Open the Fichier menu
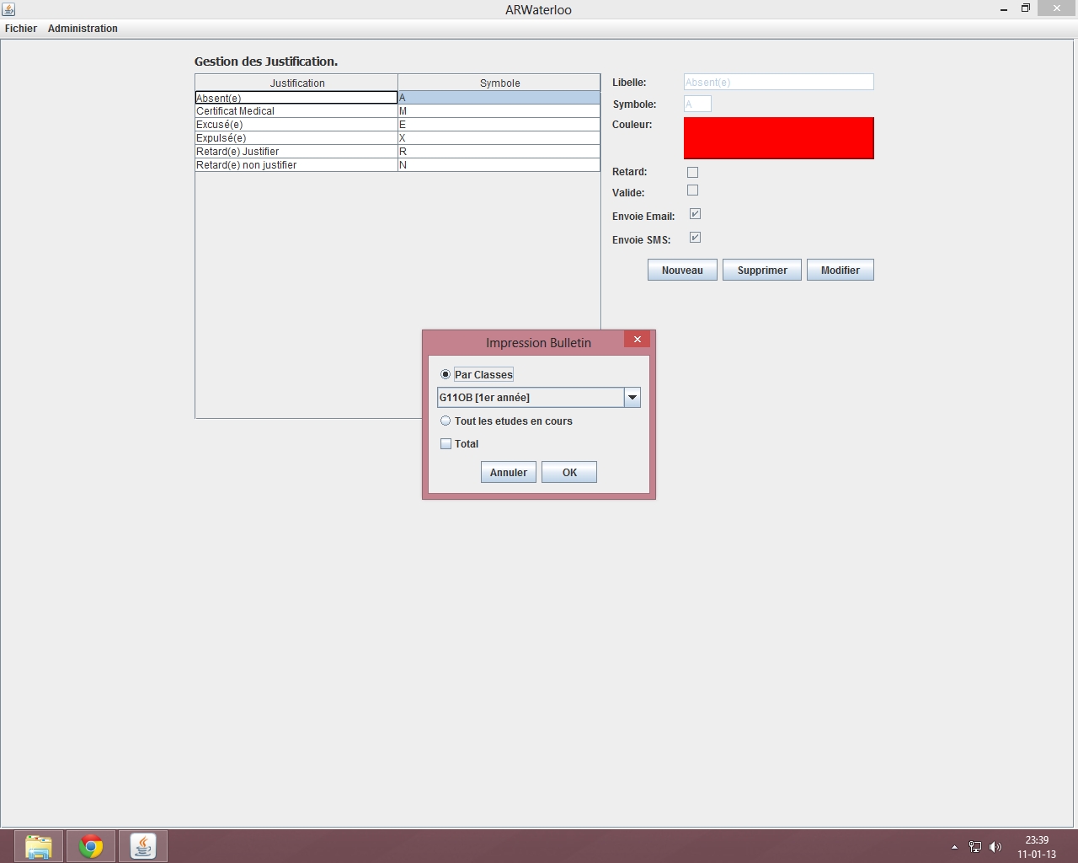The width and height of the screenshot is (1078, 863). tap(21, 29)
